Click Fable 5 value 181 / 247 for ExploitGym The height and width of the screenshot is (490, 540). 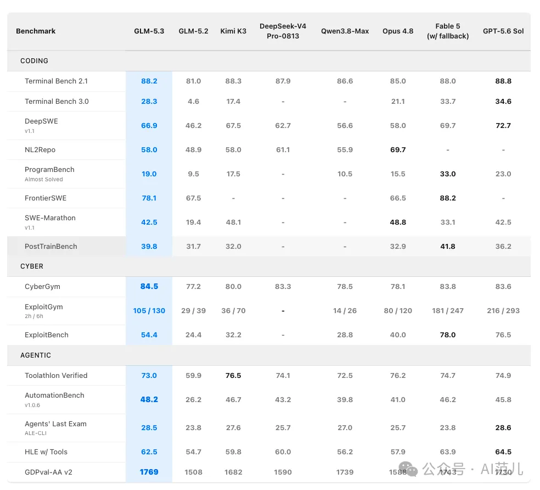(448, 311)
